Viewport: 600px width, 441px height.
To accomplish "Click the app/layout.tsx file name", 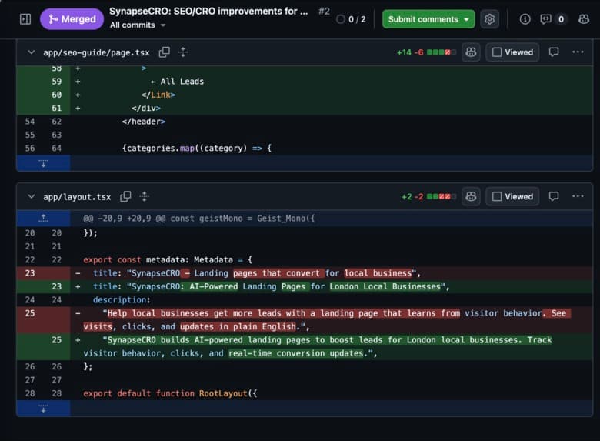I will click(77, 197).
